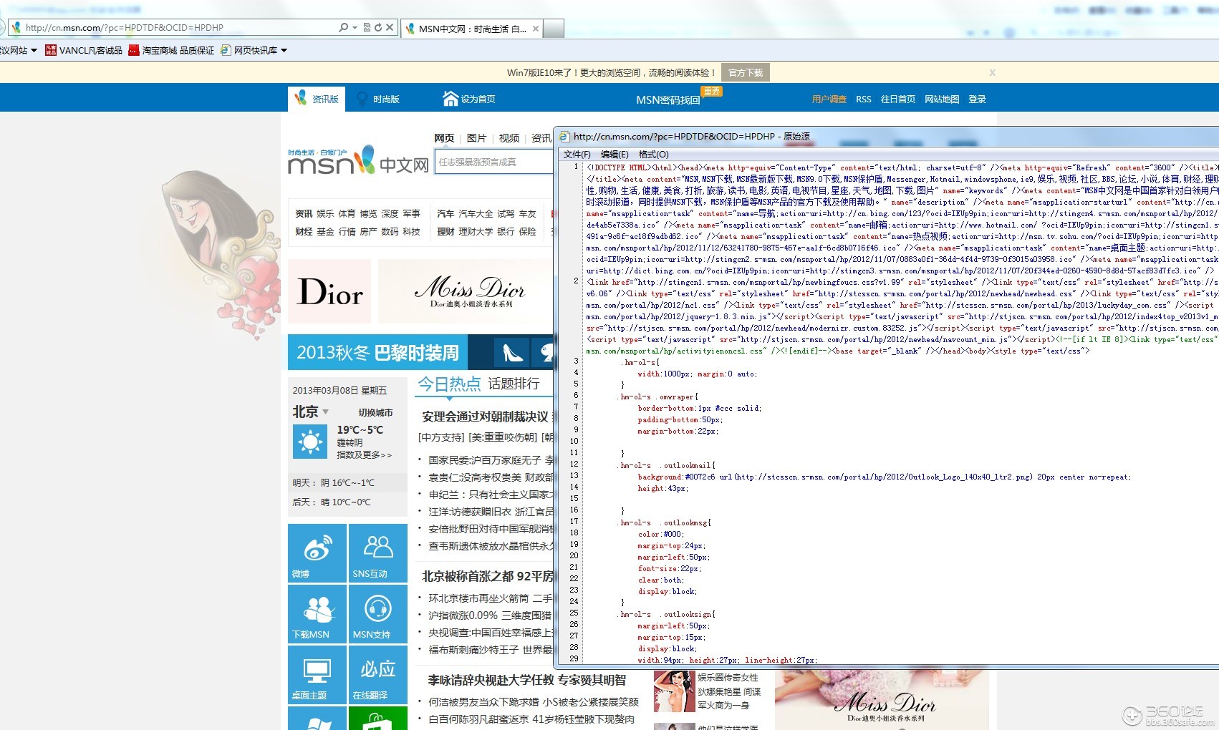Click the 官方下载 button for IE10

(746, 72)
